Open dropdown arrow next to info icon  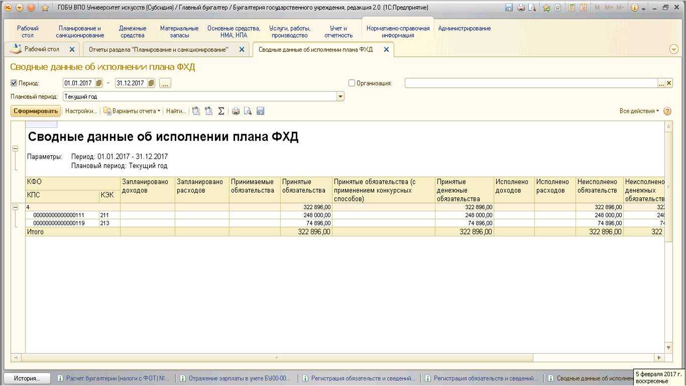tap(644, 8)
